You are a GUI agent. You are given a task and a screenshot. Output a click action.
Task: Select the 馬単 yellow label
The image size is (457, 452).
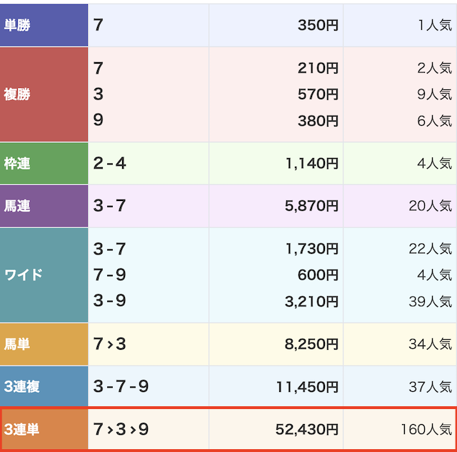44,344
